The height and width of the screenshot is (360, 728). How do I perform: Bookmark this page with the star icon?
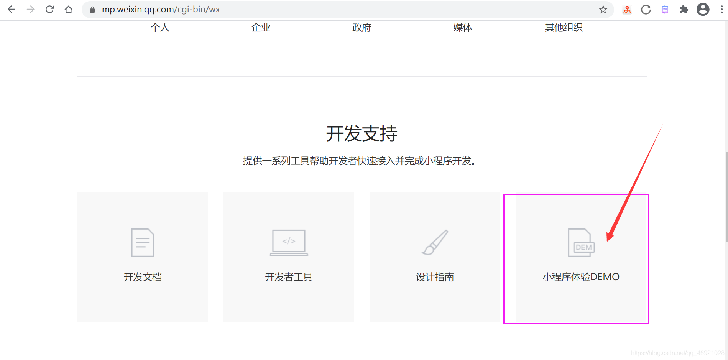click(603, 10)
